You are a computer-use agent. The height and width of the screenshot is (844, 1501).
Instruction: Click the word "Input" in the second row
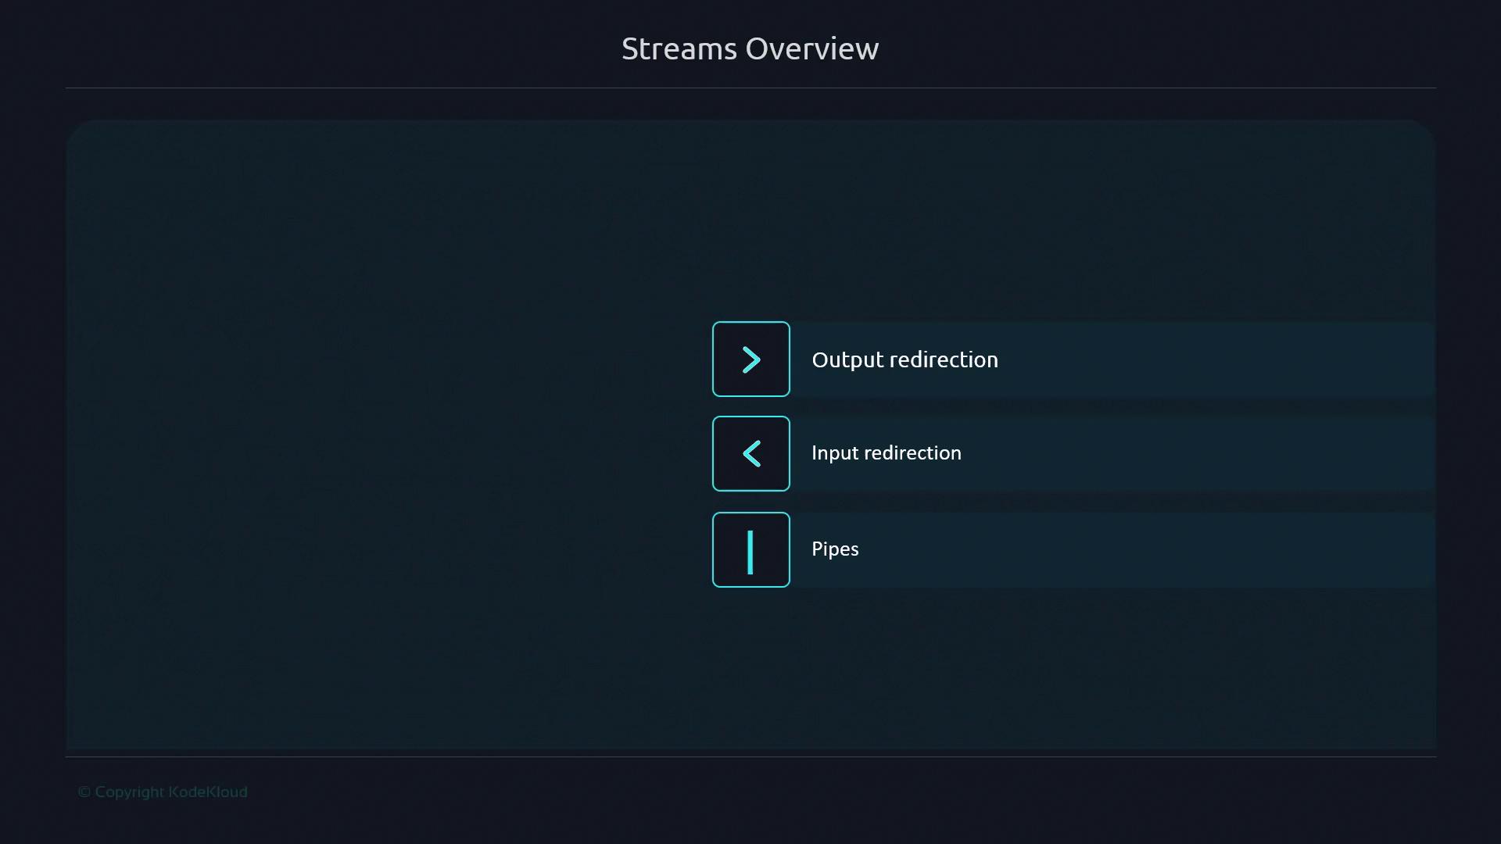tap(834, 453)
